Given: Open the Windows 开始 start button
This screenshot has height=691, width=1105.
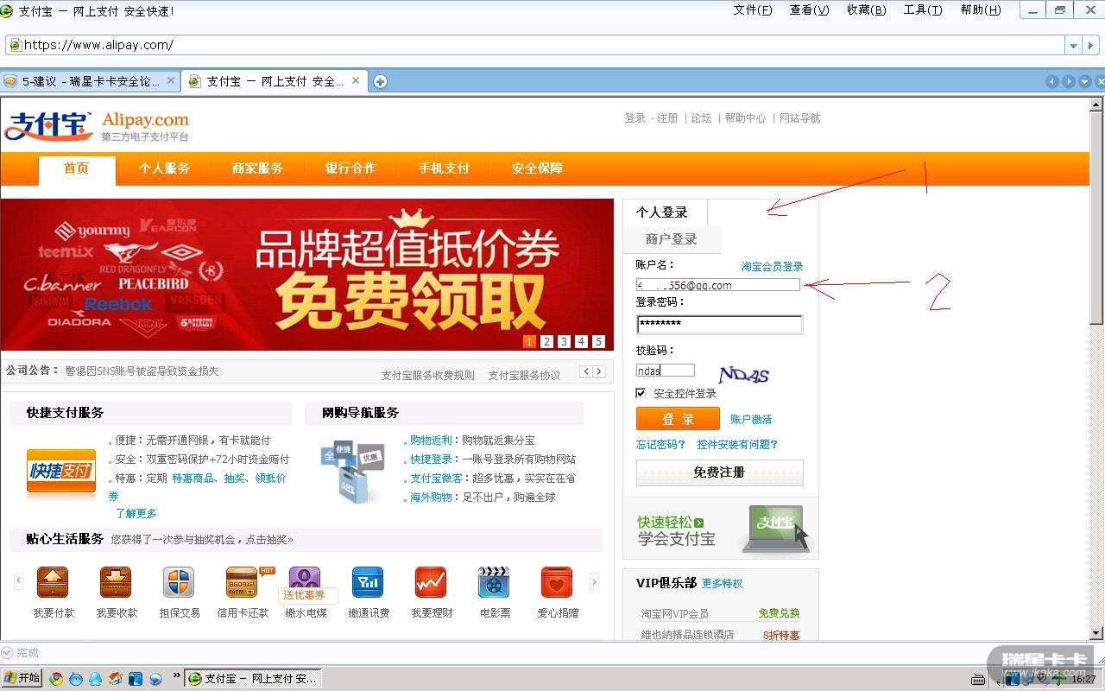Looking at the screenshot, I should 22,678.
